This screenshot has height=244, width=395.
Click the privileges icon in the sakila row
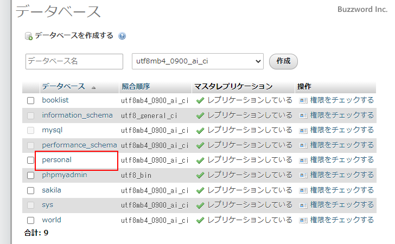coord(303,191)
